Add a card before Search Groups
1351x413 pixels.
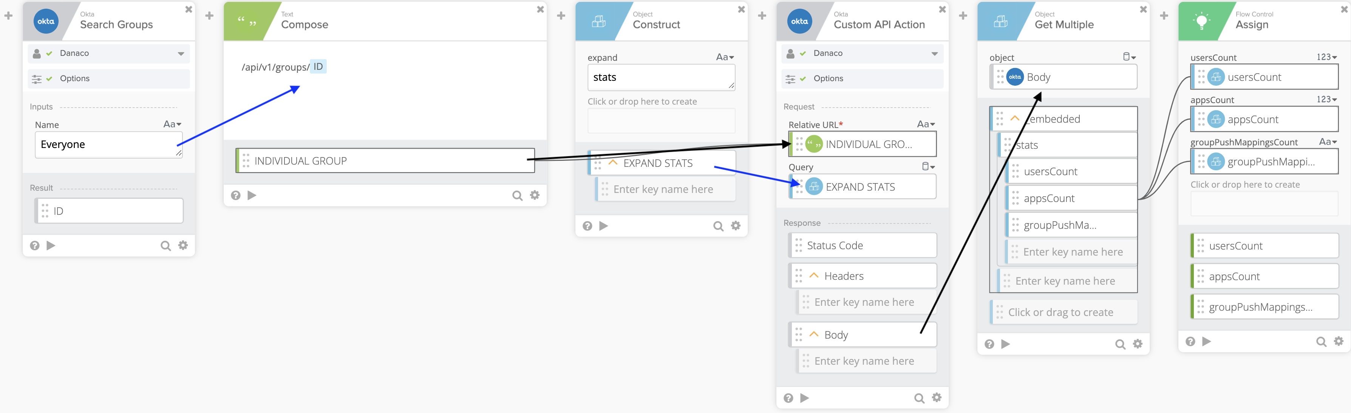coord(8,16)
